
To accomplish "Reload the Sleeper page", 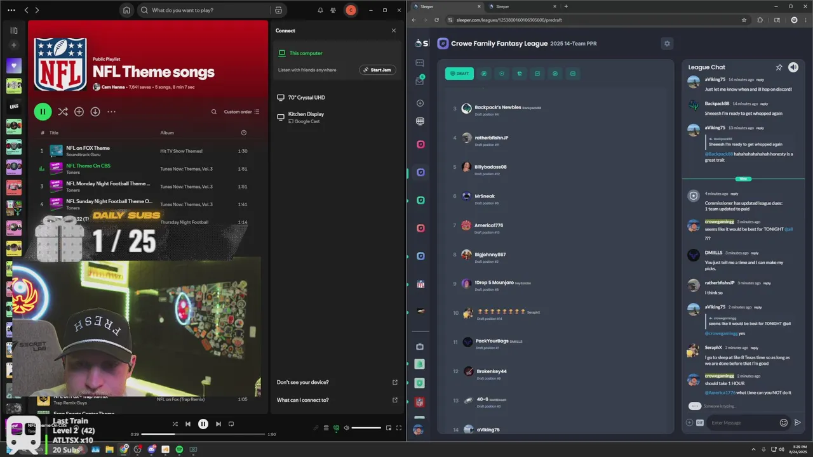I will coord(436,20).
